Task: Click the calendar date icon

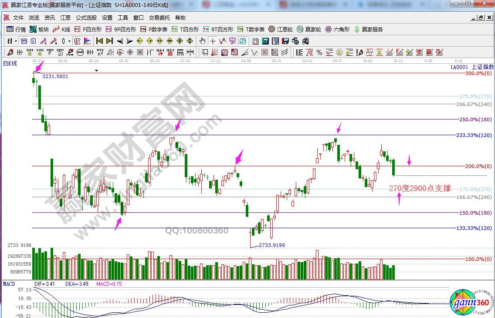Action: pos(255,41)
